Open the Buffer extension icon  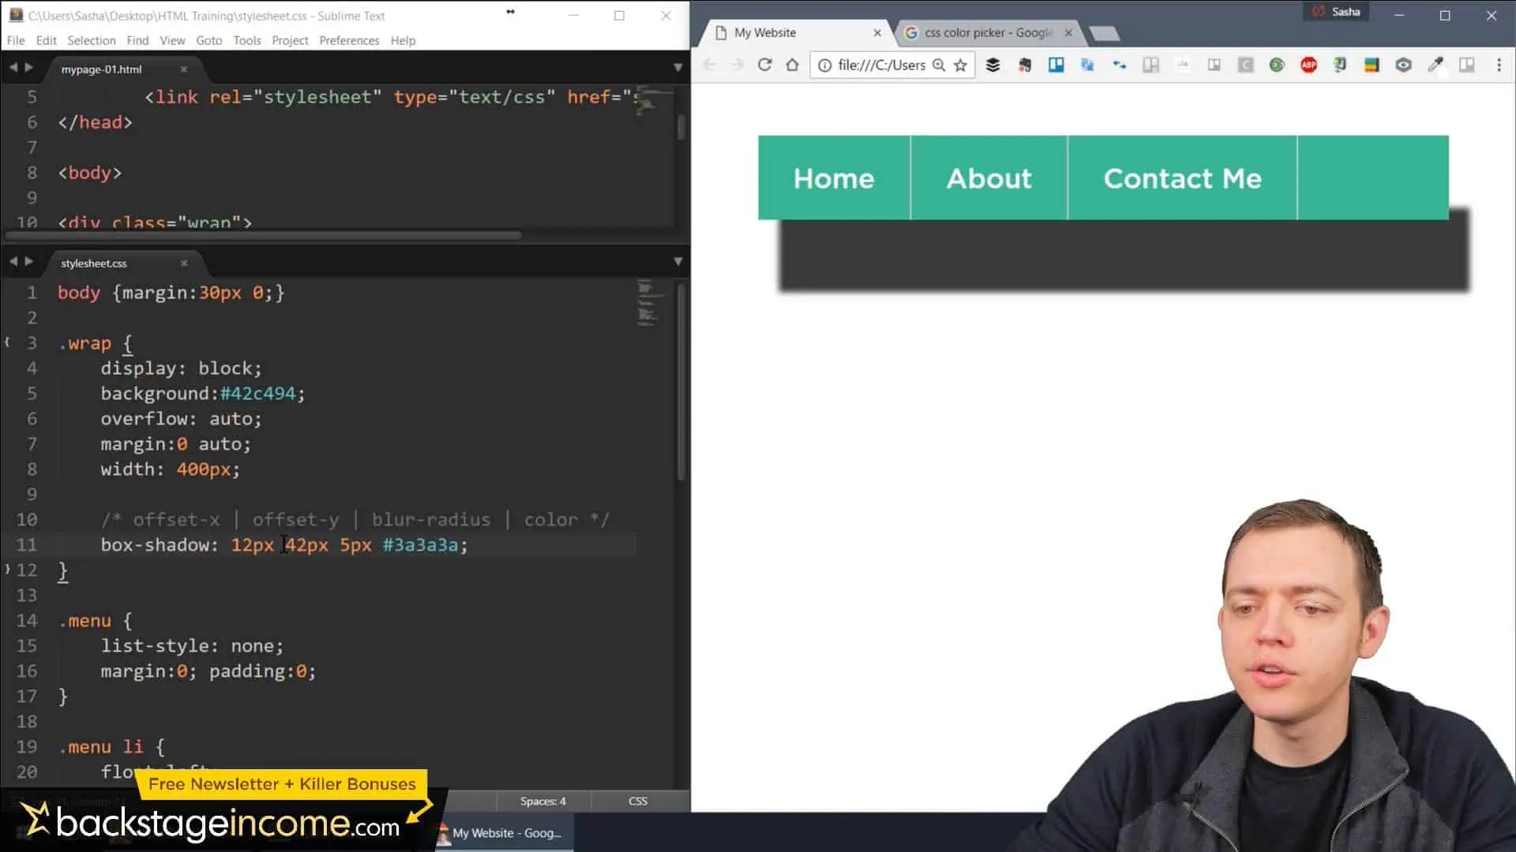[993, 65]
